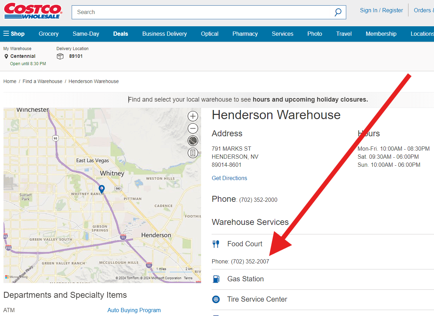Click the blue warehouse pin on map
The width and height of the screenshot is (434, 316).
[x=102, y=189]
